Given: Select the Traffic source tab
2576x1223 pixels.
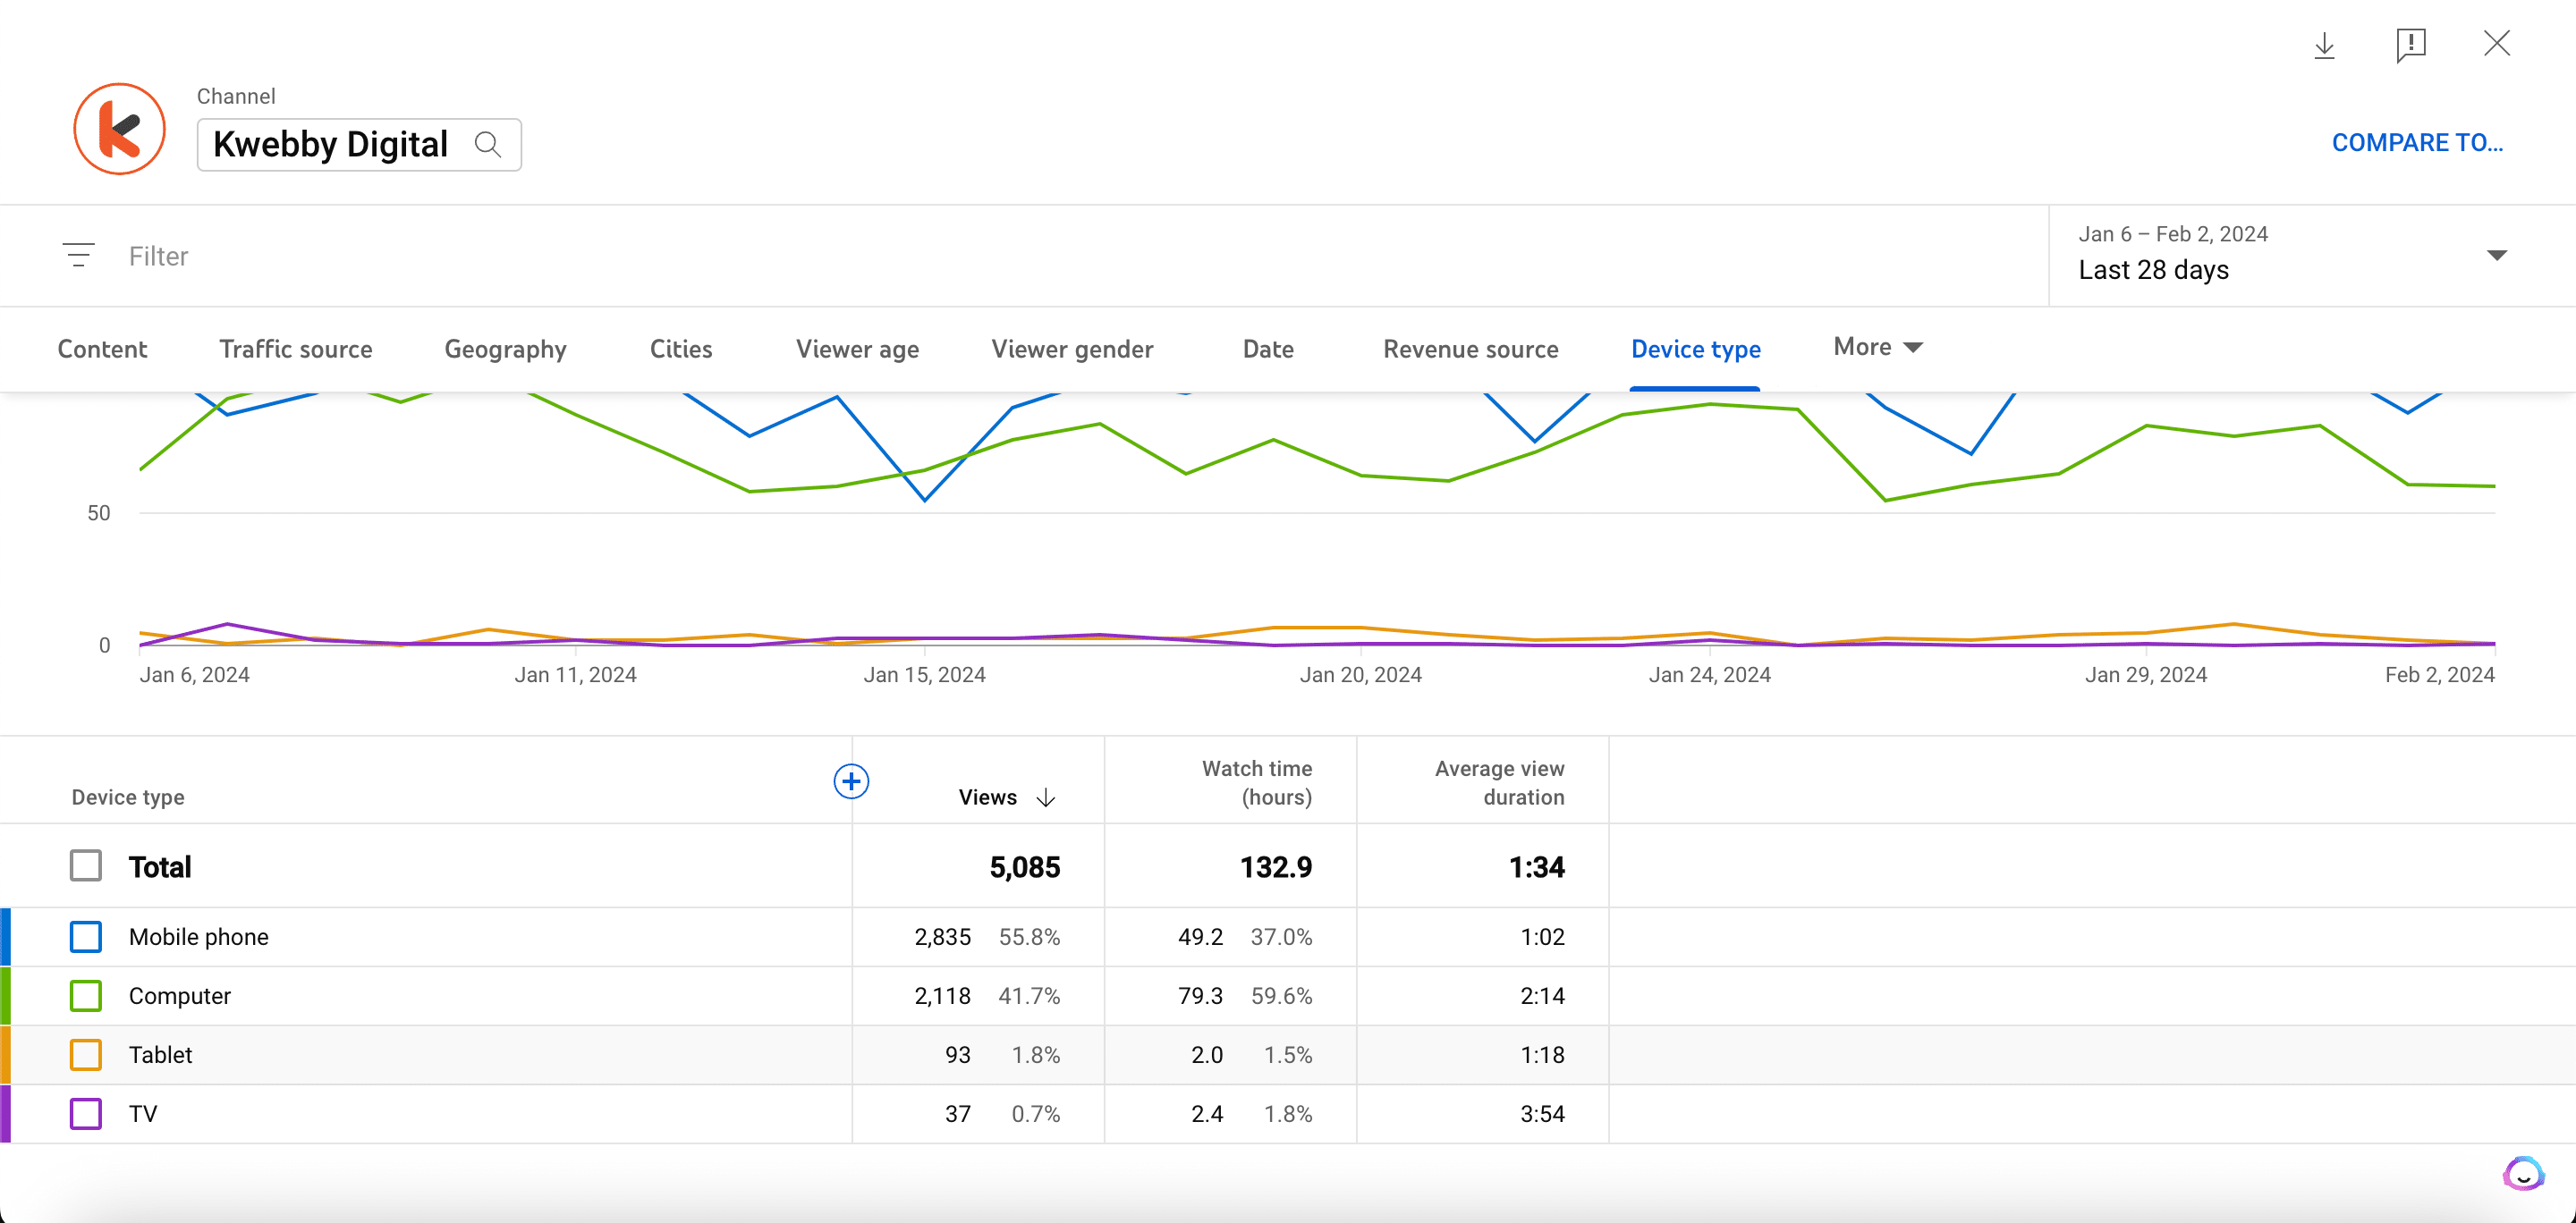Looking at the screenshot, I should pos(296,346).
